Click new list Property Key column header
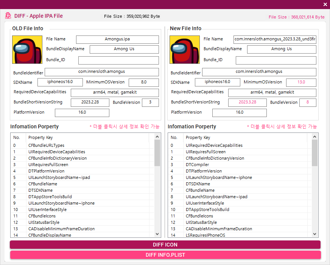The width and height of the screenshot is (330, 265). tap(245, 137)
